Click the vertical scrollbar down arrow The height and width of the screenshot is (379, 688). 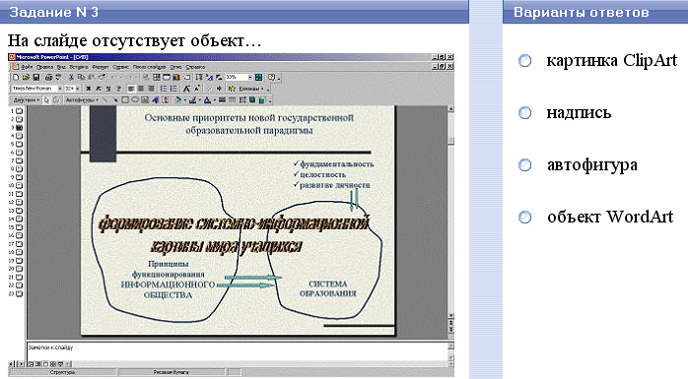click(x=450, y=315)
